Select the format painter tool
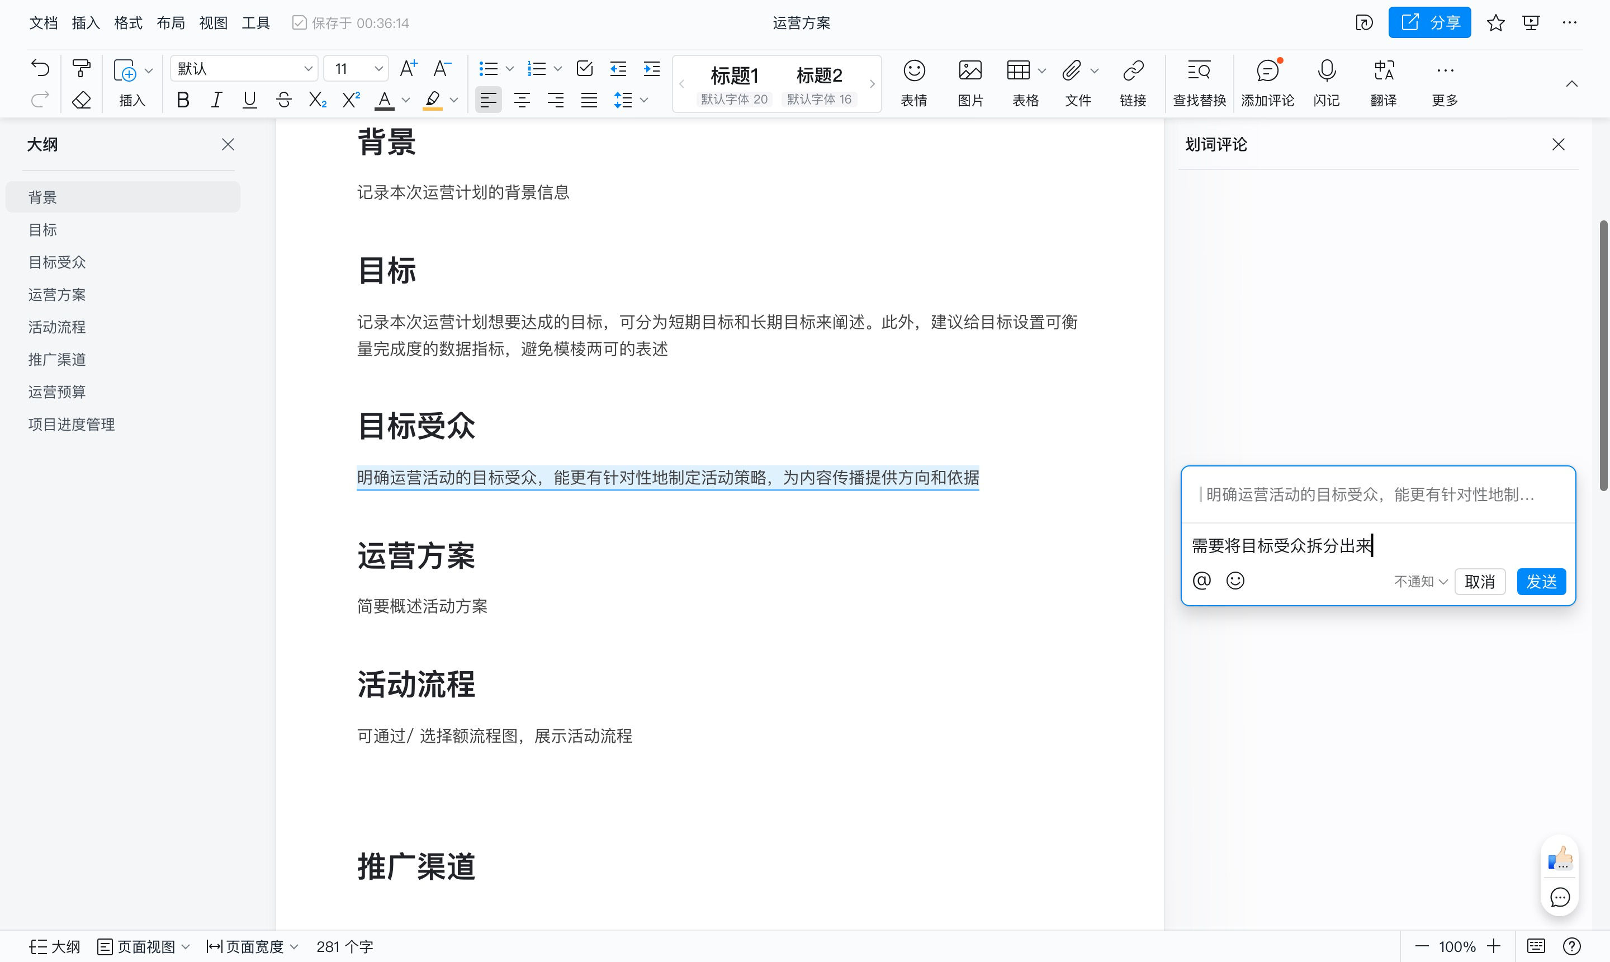The image size is (1610, 962). pyautogui.click(x=80, y=68)
